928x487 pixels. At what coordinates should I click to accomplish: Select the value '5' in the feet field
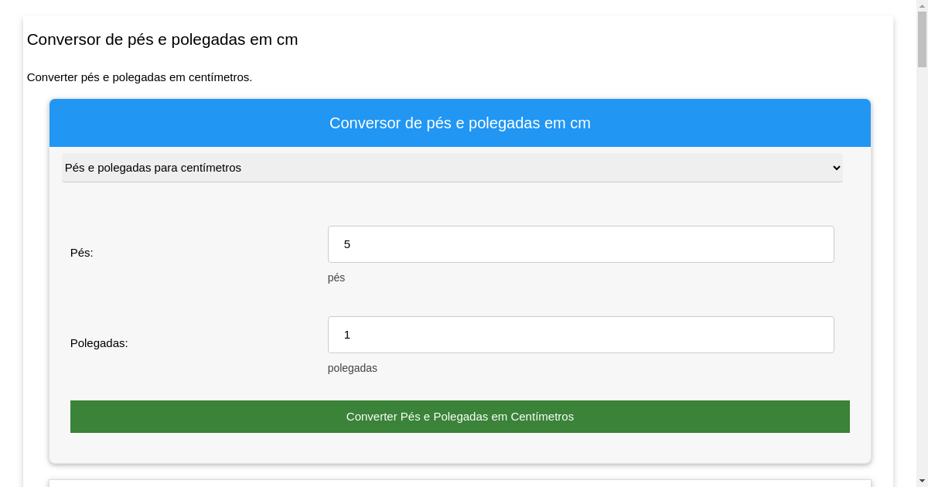point(346,244)
